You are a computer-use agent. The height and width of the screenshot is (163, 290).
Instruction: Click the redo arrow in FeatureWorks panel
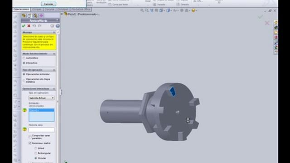click(39, 26)
